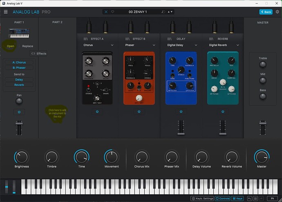
Task: Toggle the Delay effect power button
Action: (x=180, y=111)
